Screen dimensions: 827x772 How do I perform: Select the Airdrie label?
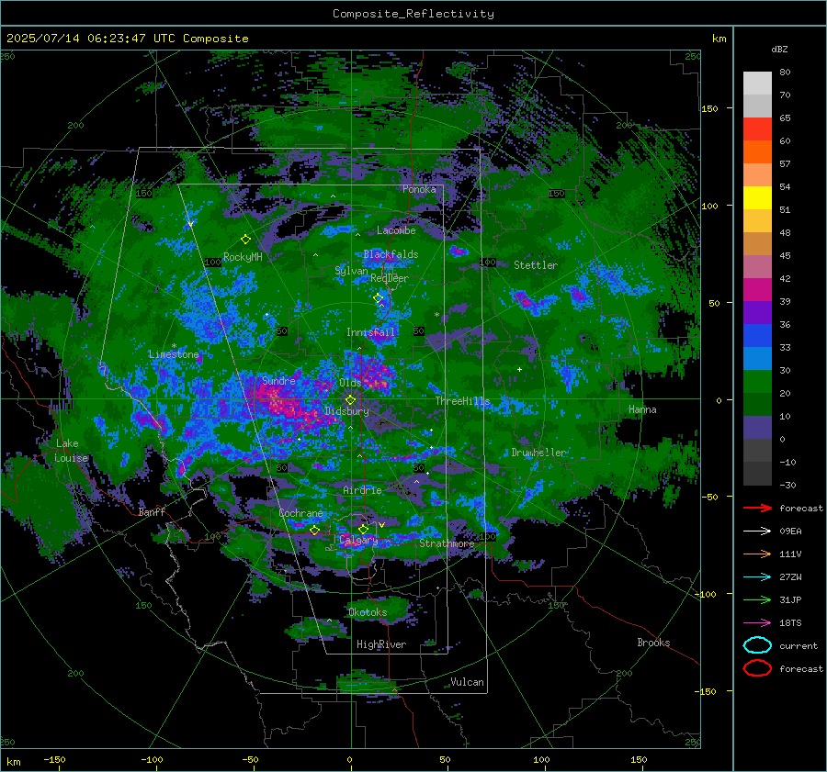click(x=362, y=490)
